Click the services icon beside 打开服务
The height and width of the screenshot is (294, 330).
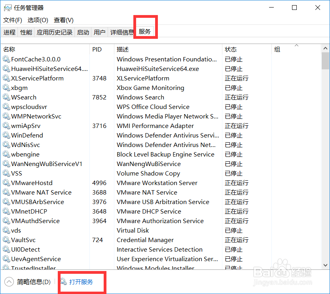tap(63, 282)
